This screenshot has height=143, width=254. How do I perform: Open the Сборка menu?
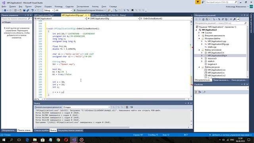38,6
